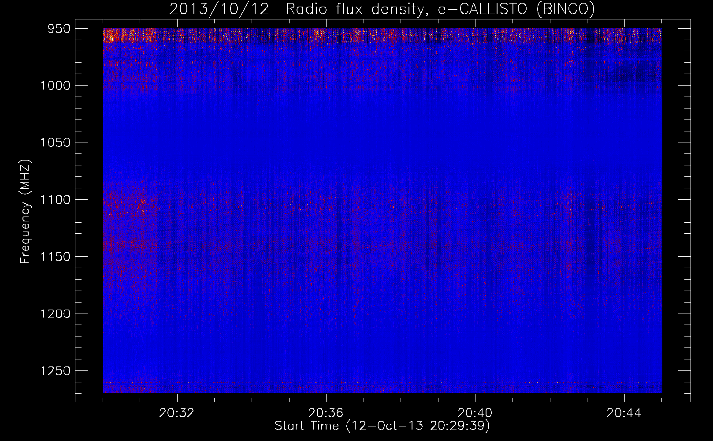Click the "Start Time (12-Oct-13 20:29:39)" label
Screen dimensions: 713x441
pyautogui.click(x=382, y=426)
